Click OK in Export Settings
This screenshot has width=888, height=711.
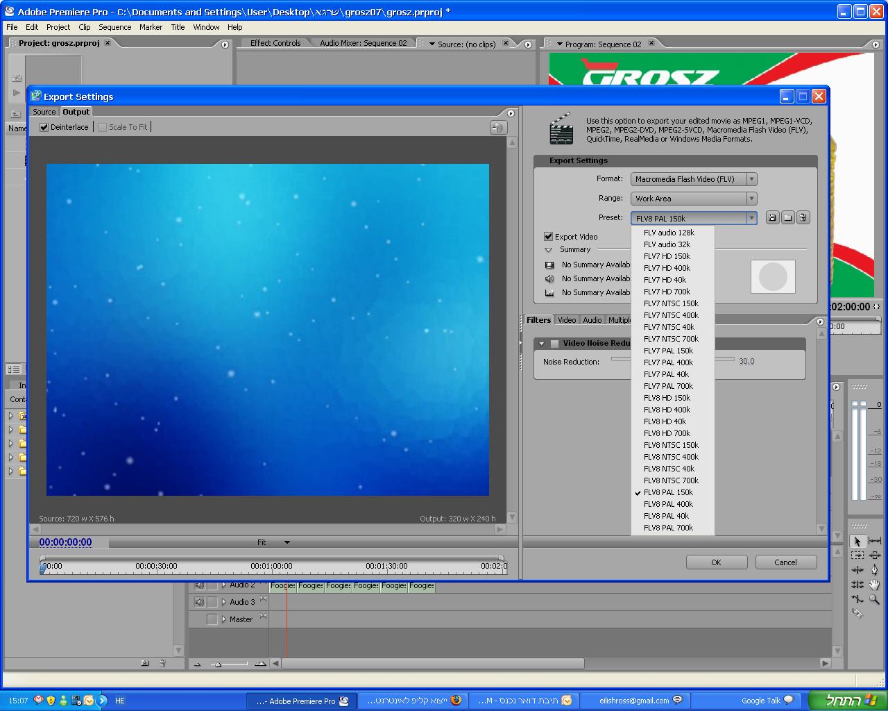717,562
